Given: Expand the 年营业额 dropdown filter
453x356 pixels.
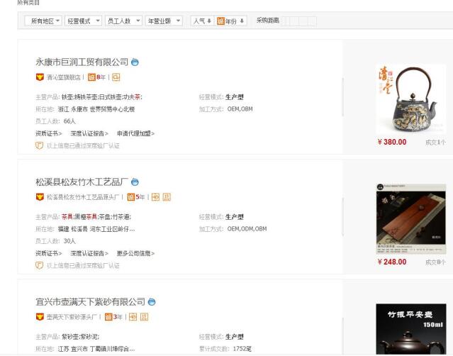Looking at the screenshot, I should click(x=164, y=21).
